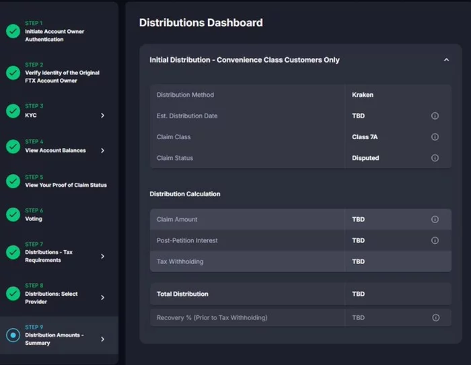The width and height of the screenshot is (471, 365).
Task: Expand Step 4 View Account Balances arrow
Action: click(102, 151)
